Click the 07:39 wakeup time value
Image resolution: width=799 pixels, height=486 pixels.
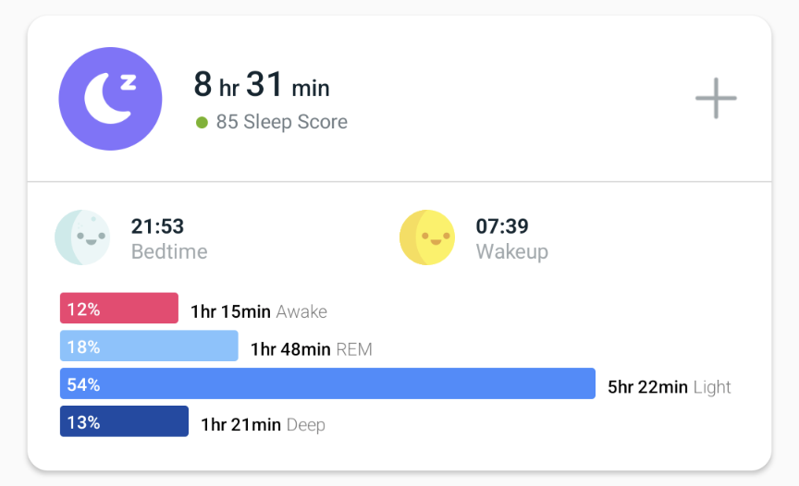coord(502,226)
